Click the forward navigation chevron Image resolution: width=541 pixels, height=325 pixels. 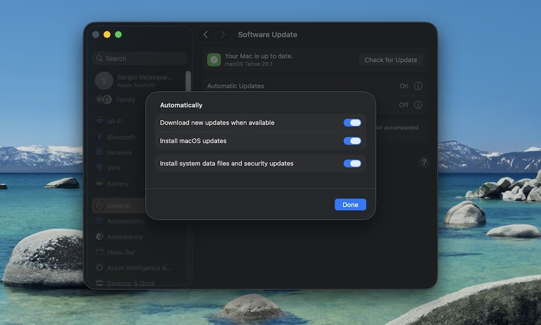tap(223, 34)
